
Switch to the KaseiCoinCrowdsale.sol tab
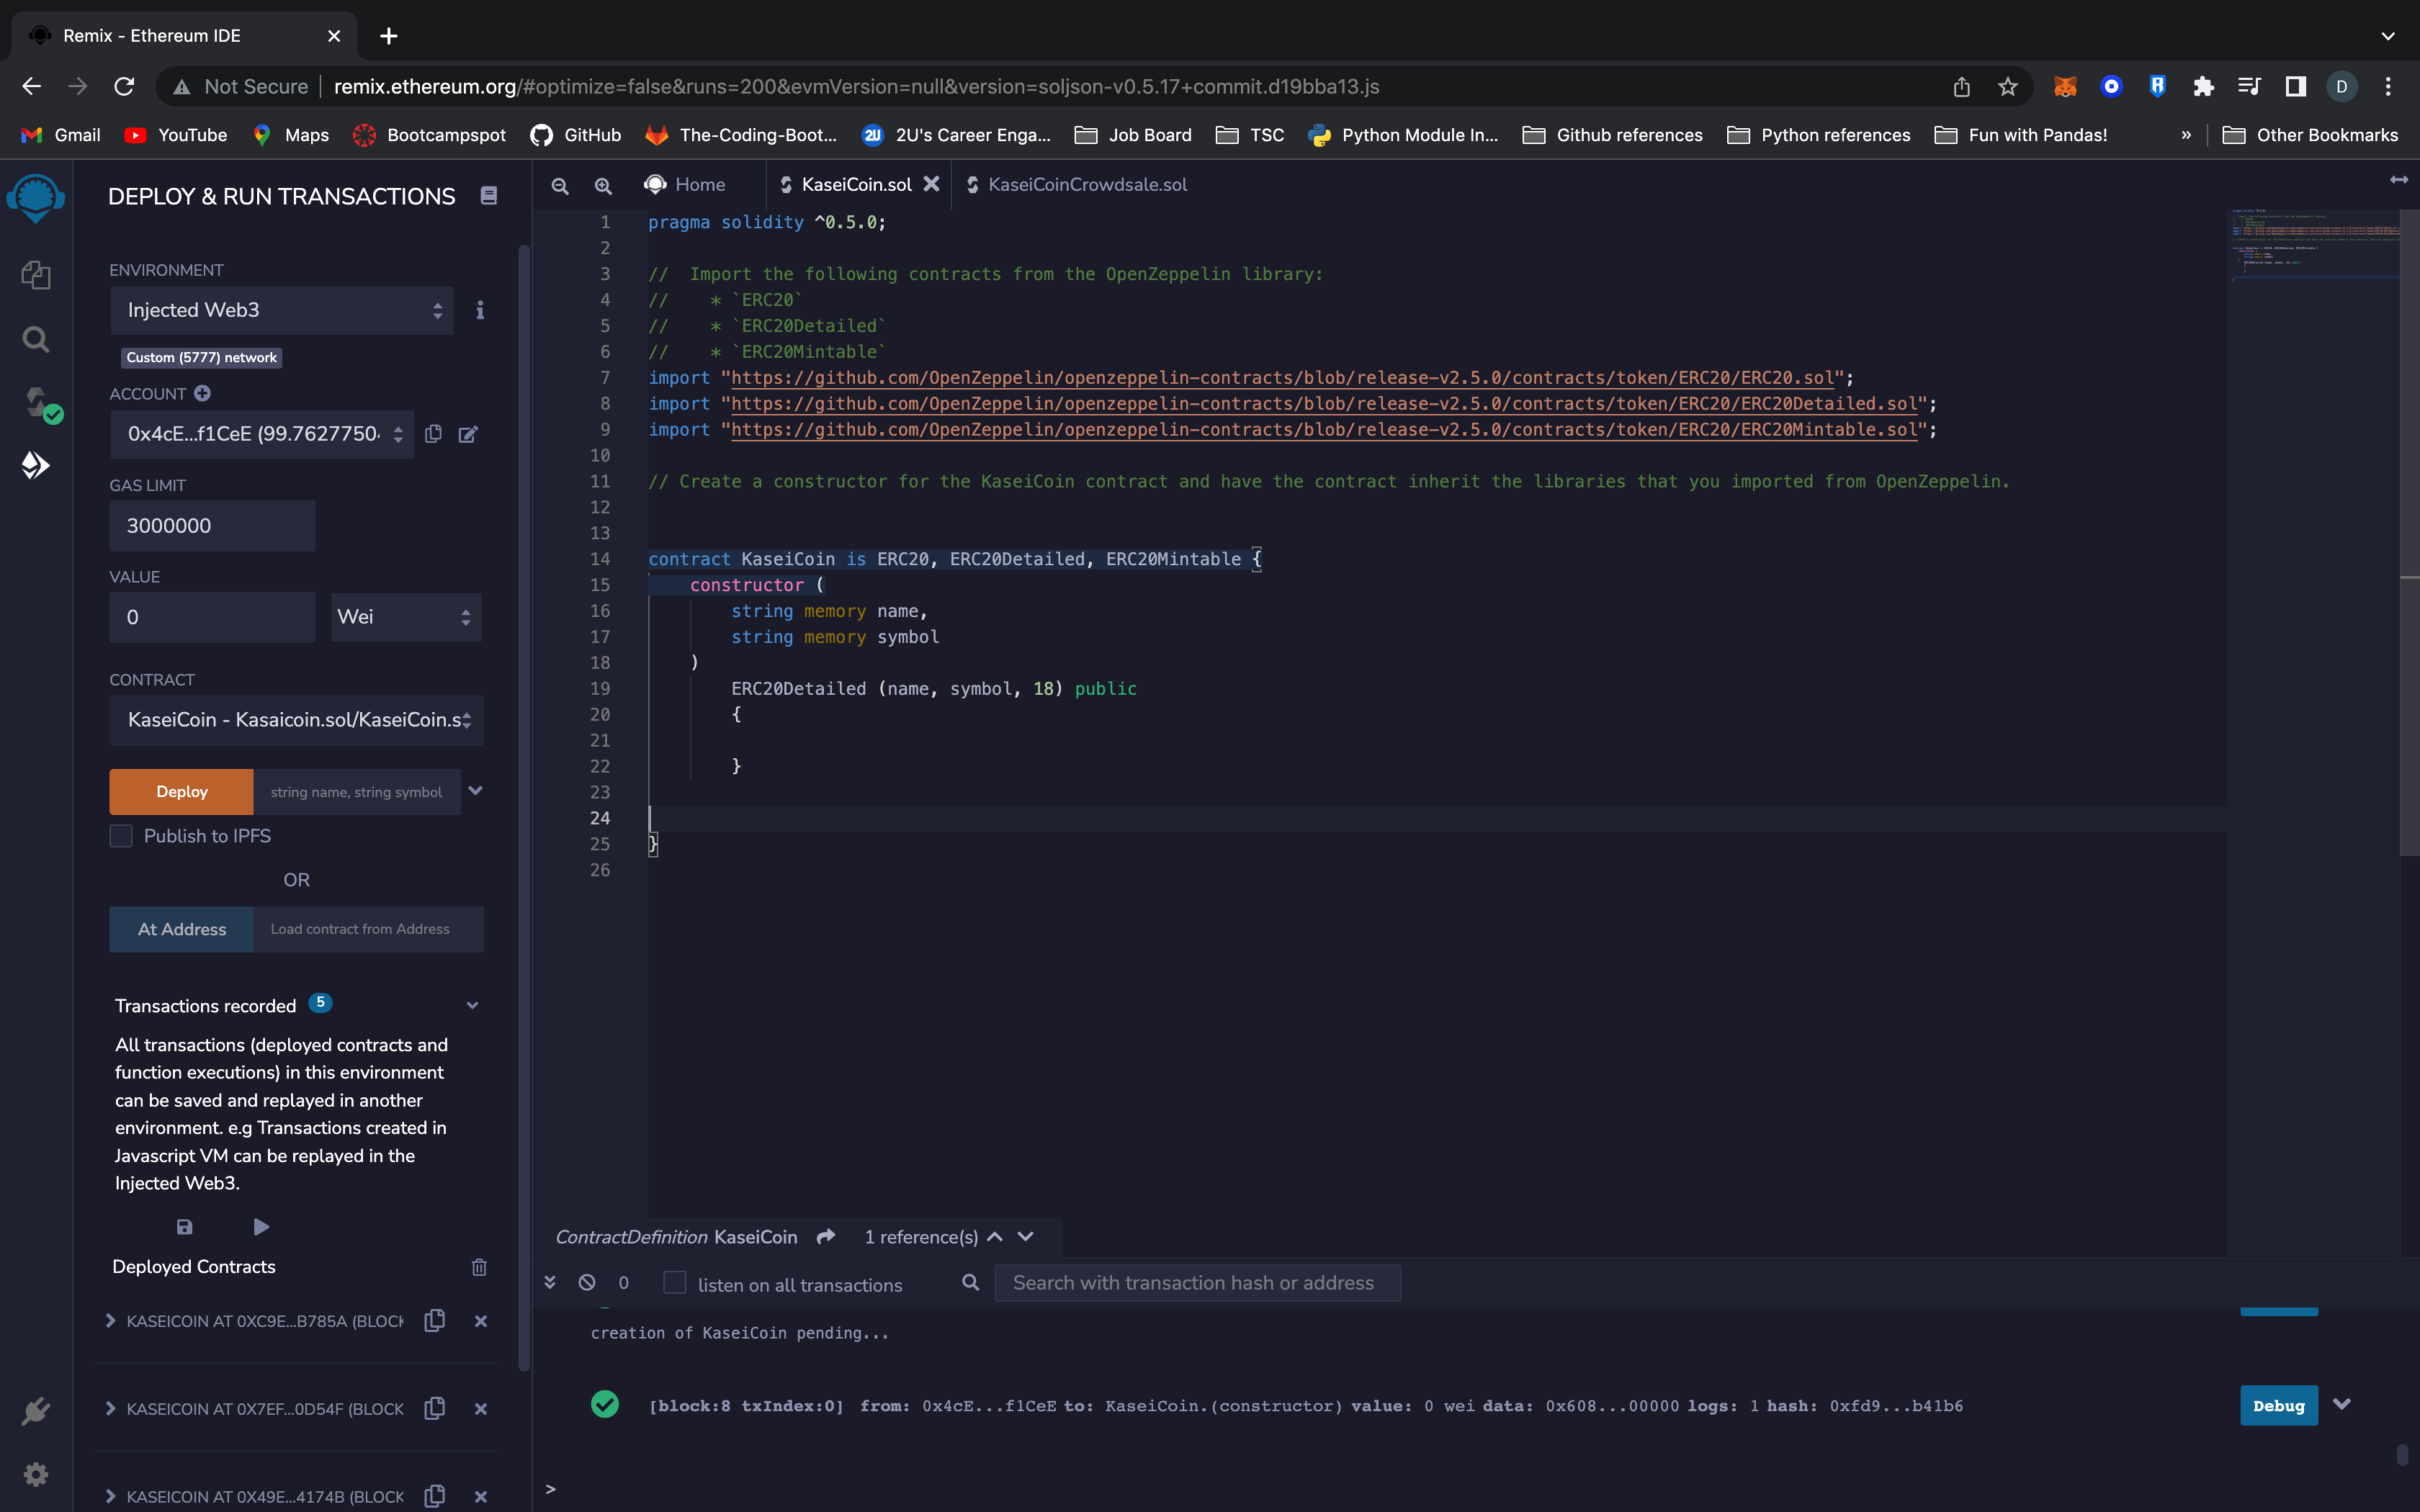pos(1077,185)
